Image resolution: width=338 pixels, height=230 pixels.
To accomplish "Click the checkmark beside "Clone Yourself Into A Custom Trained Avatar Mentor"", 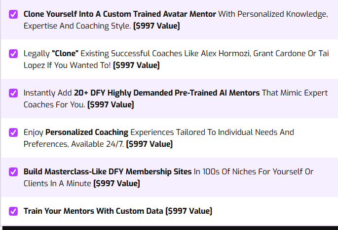I will (x=13, y=14).
